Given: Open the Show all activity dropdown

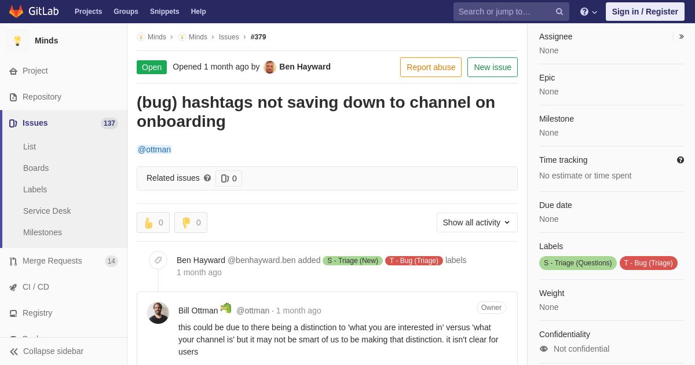Looking at the screenshot, I should [x=477, y=222].
